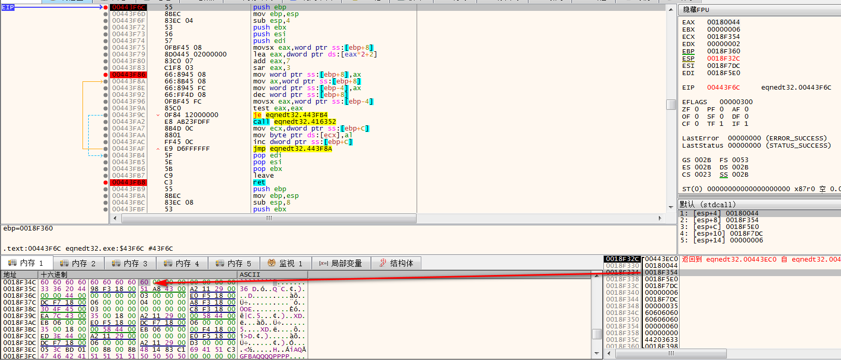Open the 内存 4 dump tab
This screenshot has height=360, width=841.
pyautogui.click(x=182, y=263)
